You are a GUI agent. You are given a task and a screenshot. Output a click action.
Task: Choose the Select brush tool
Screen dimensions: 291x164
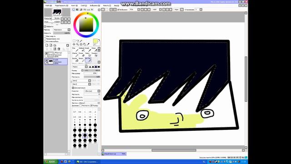click(88, 55)
